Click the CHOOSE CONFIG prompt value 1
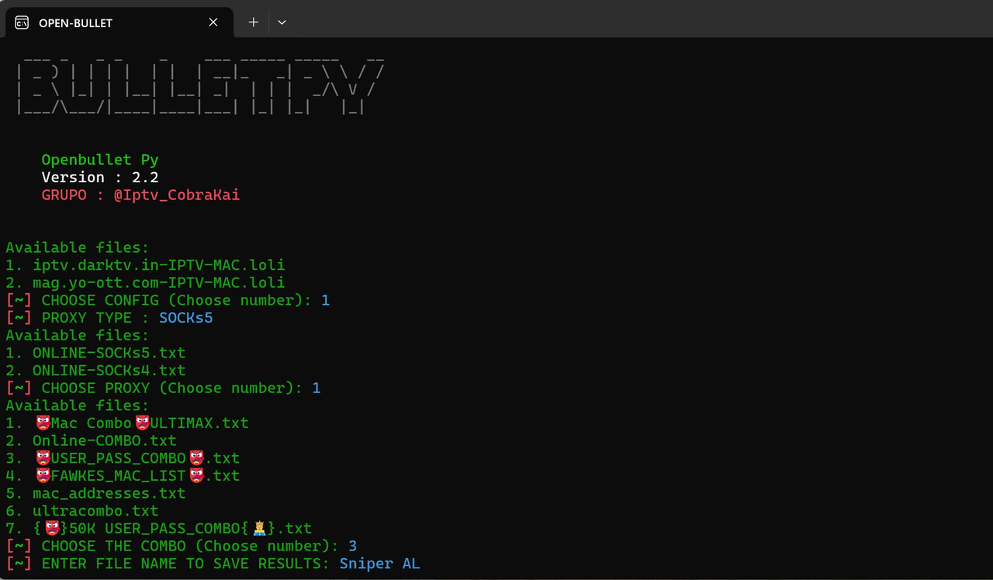 coord(326,300)
